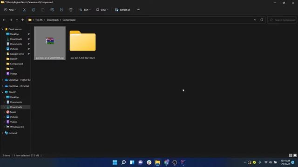Open taskbar Search

tap(123, 162)
